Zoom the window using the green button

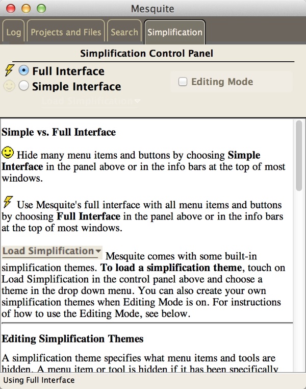41,8
